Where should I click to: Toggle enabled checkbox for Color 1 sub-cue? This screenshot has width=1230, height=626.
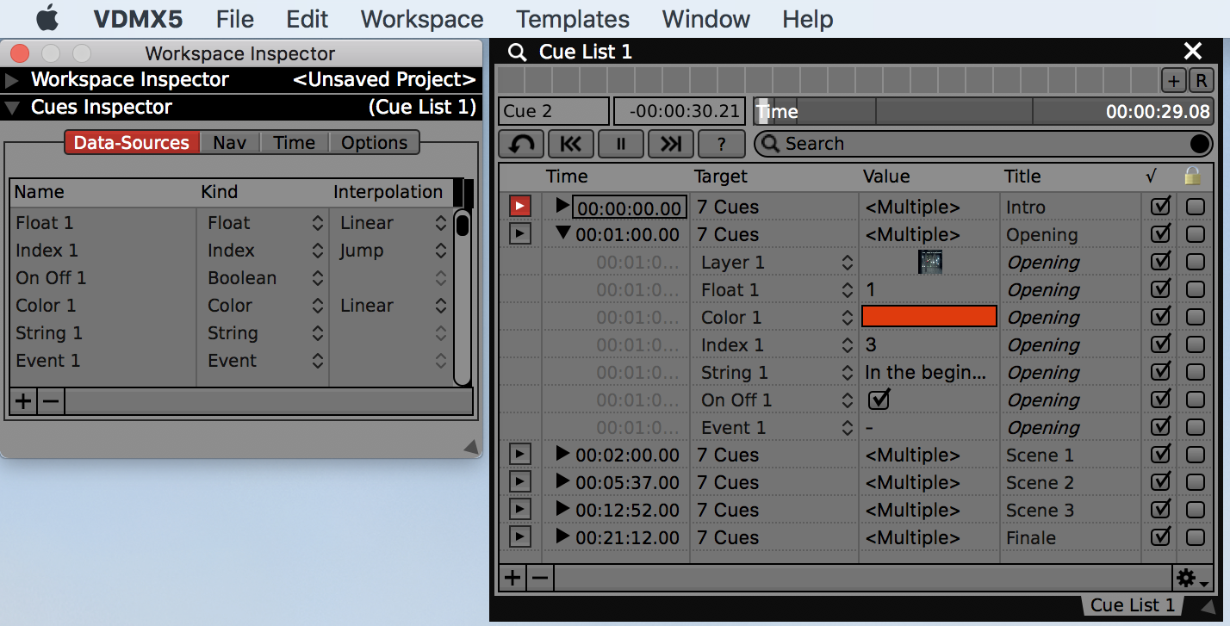[1160, 316]
